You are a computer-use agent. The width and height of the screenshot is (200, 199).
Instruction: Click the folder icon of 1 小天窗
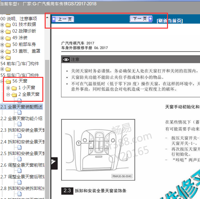point(14,88)
